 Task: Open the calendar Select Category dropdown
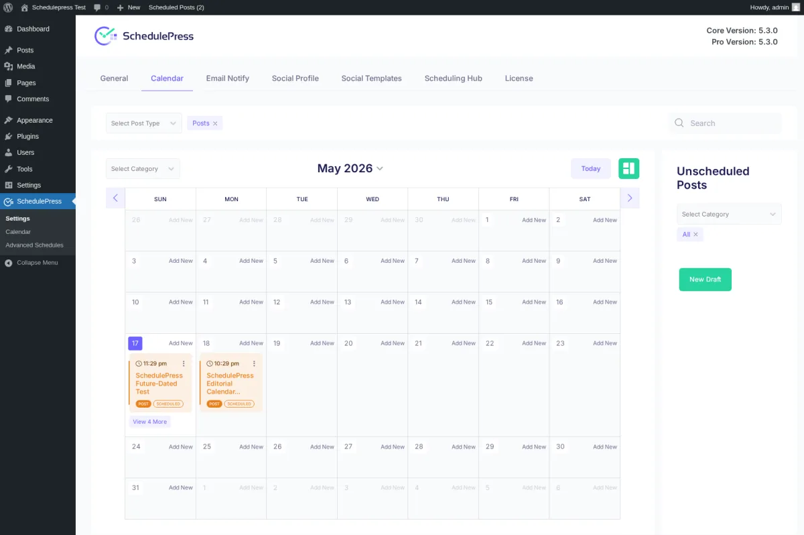coord(143,169)
